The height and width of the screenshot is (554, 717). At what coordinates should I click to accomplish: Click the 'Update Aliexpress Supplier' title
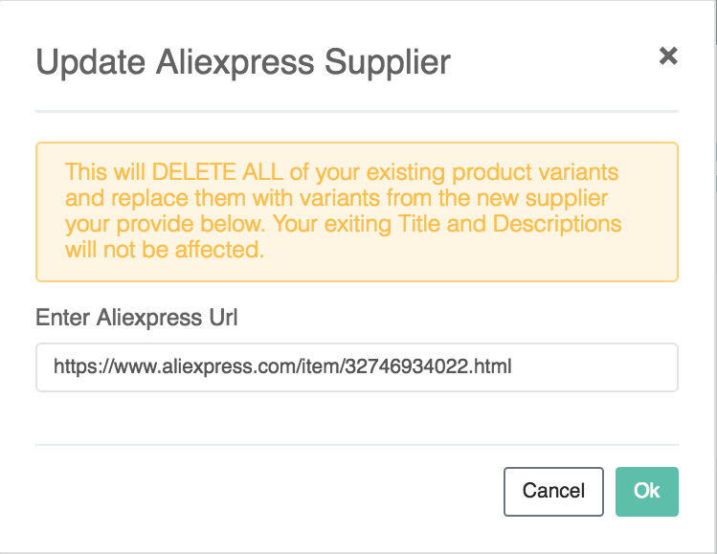click(243, 62)
